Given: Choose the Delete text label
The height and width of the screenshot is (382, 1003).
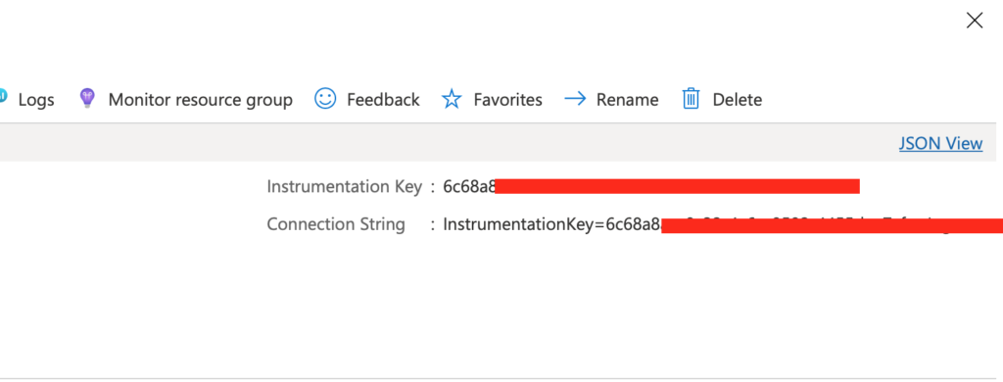Looking at the screenshot, I should click(737, 100).
